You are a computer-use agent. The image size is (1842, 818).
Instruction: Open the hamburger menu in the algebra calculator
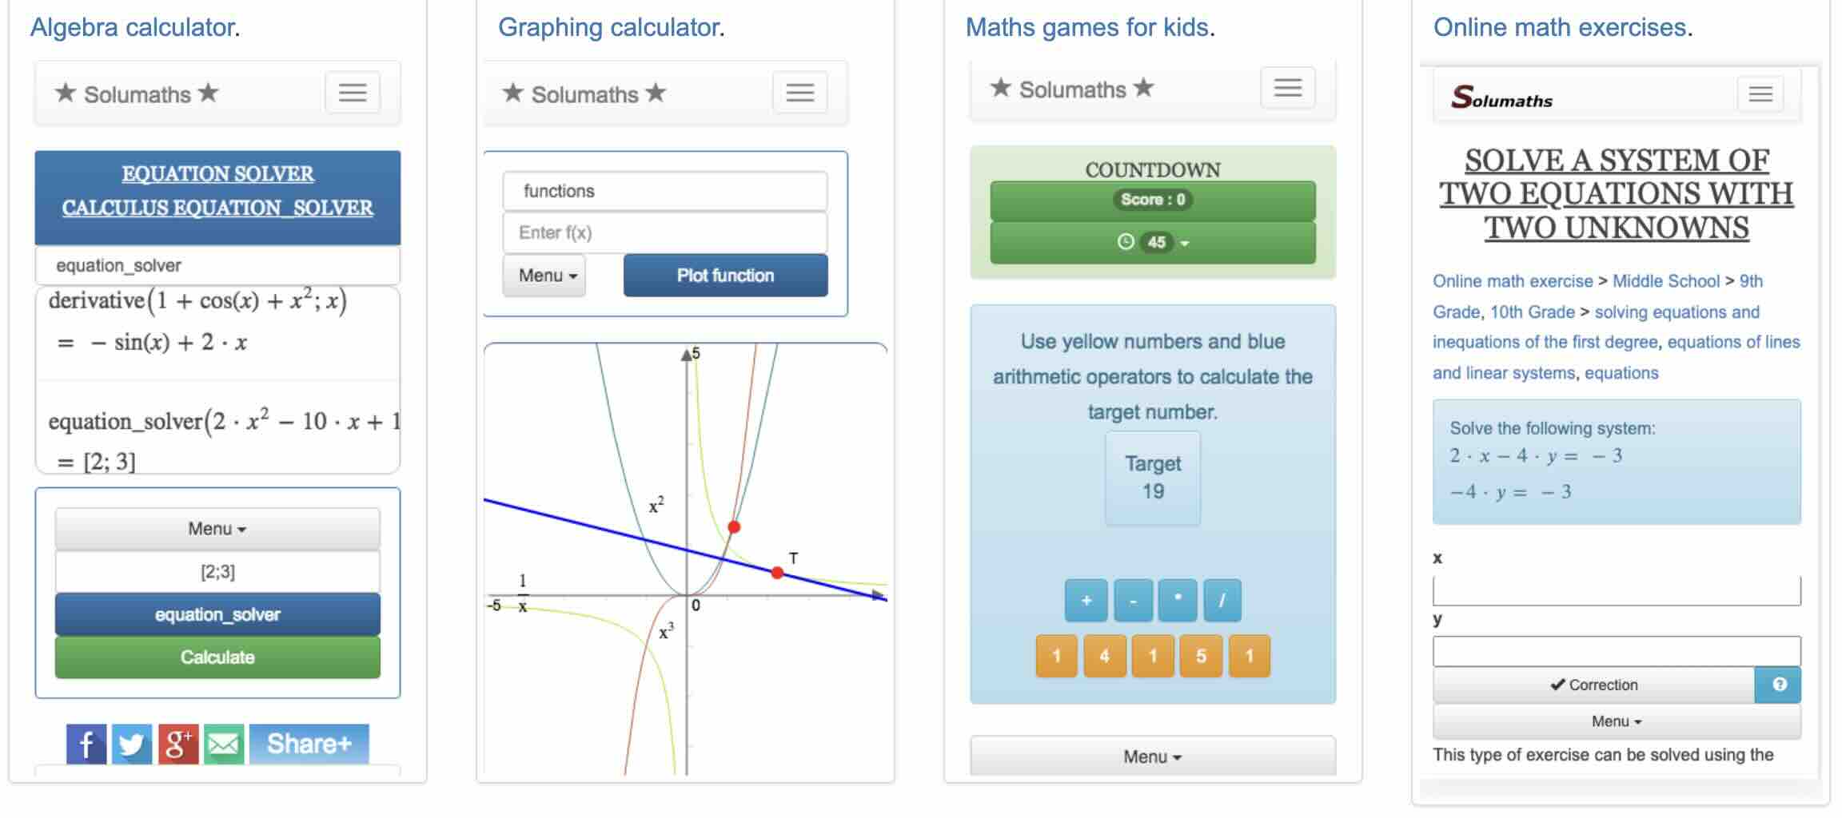click(353, 93)
